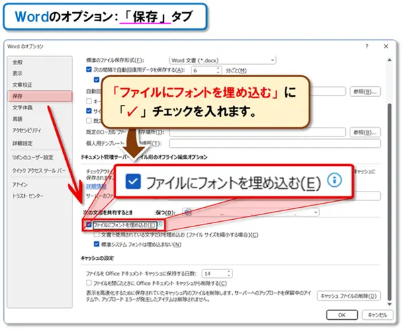The height and width of the screenshot is (330, 403).
Task: Open リボンのユーザー設定
Action: click(x=40, y=157)
